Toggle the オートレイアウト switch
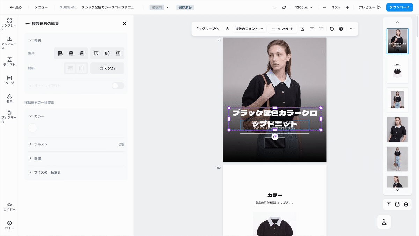 pyautogui.click(x=118, y=86)
